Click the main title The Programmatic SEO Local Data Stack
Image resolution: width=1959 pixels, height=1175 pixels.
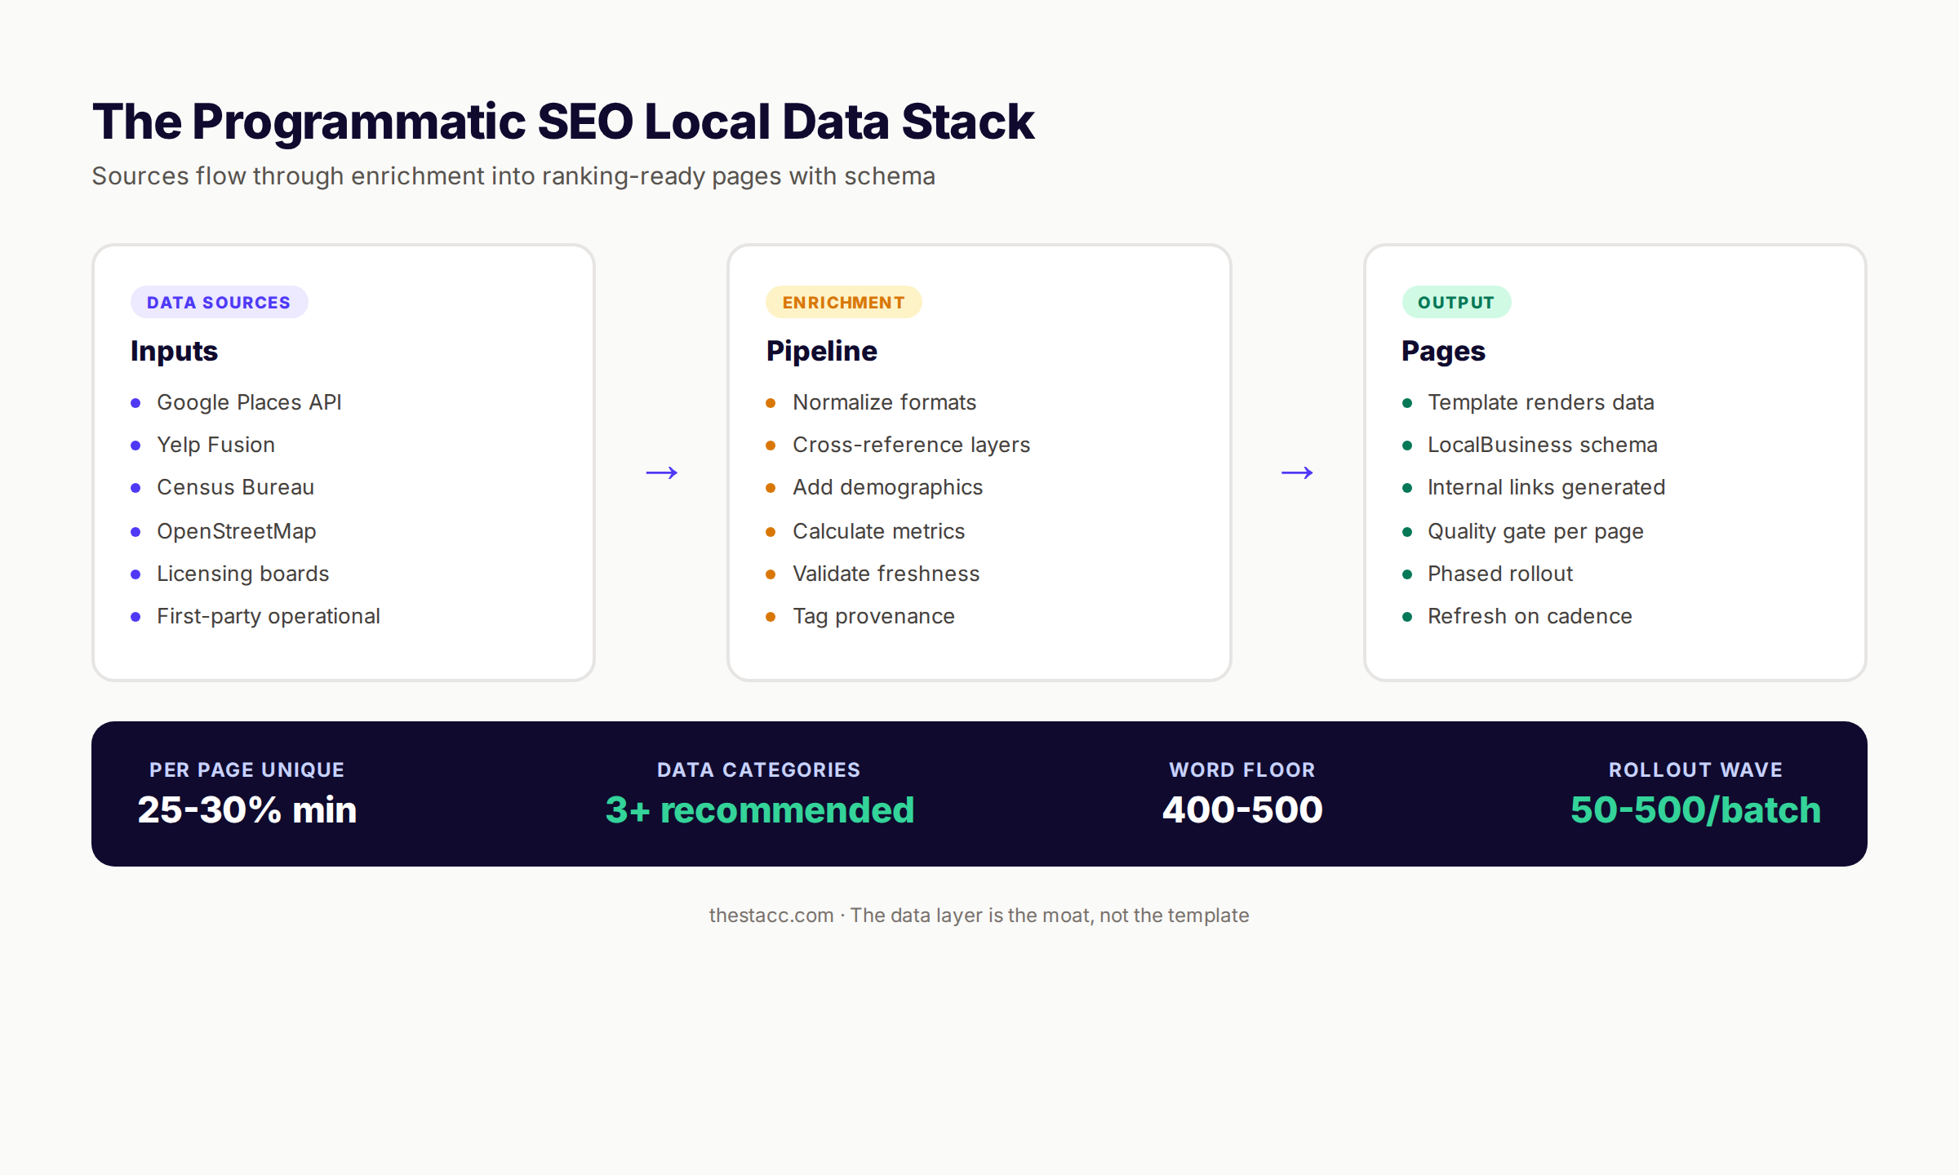563,122
